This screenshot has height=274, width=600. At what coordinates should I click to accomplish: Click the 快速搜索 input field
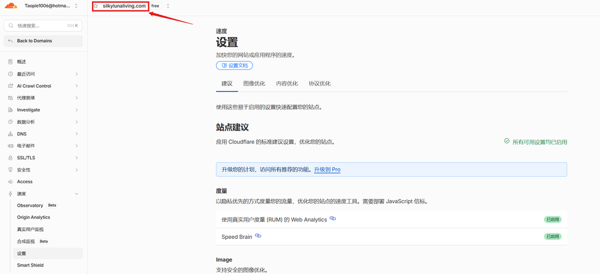[43, 26]
